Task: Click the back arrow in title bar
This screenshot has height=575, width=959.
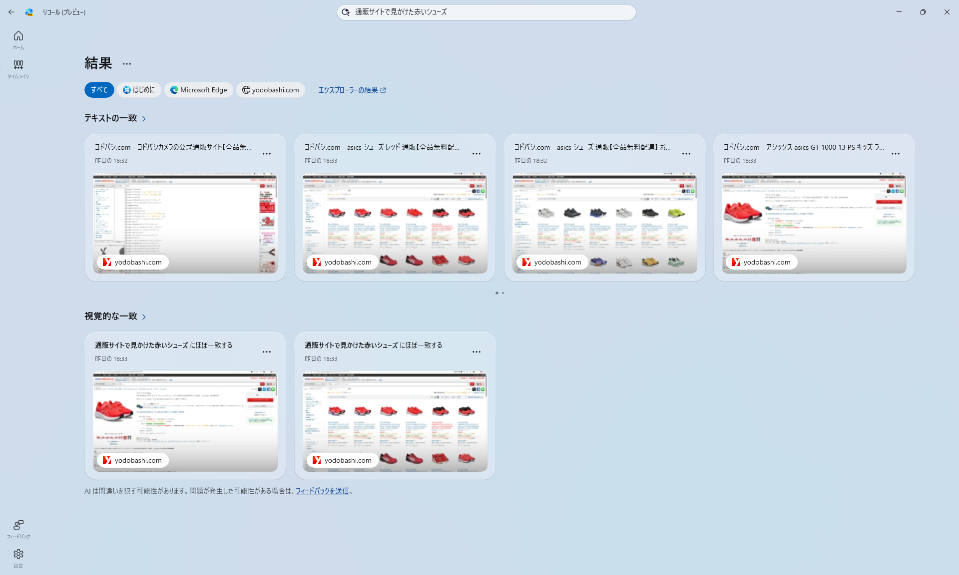Action: coord(11,12)
